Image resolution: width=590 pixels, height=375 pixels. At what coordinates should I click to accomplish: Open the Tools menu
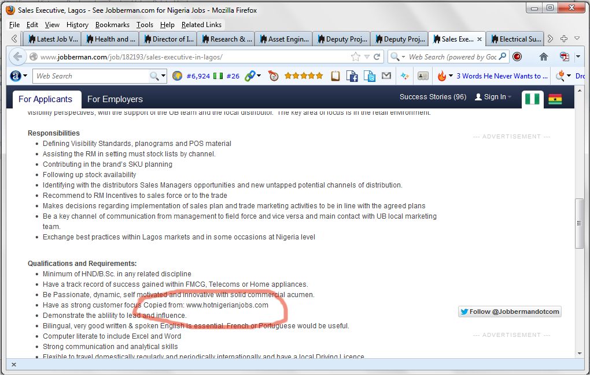click(145, 25)
